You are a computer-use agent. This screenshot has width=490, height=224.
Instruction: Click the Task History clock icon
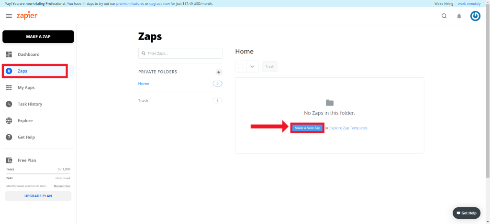pos(9,104)
